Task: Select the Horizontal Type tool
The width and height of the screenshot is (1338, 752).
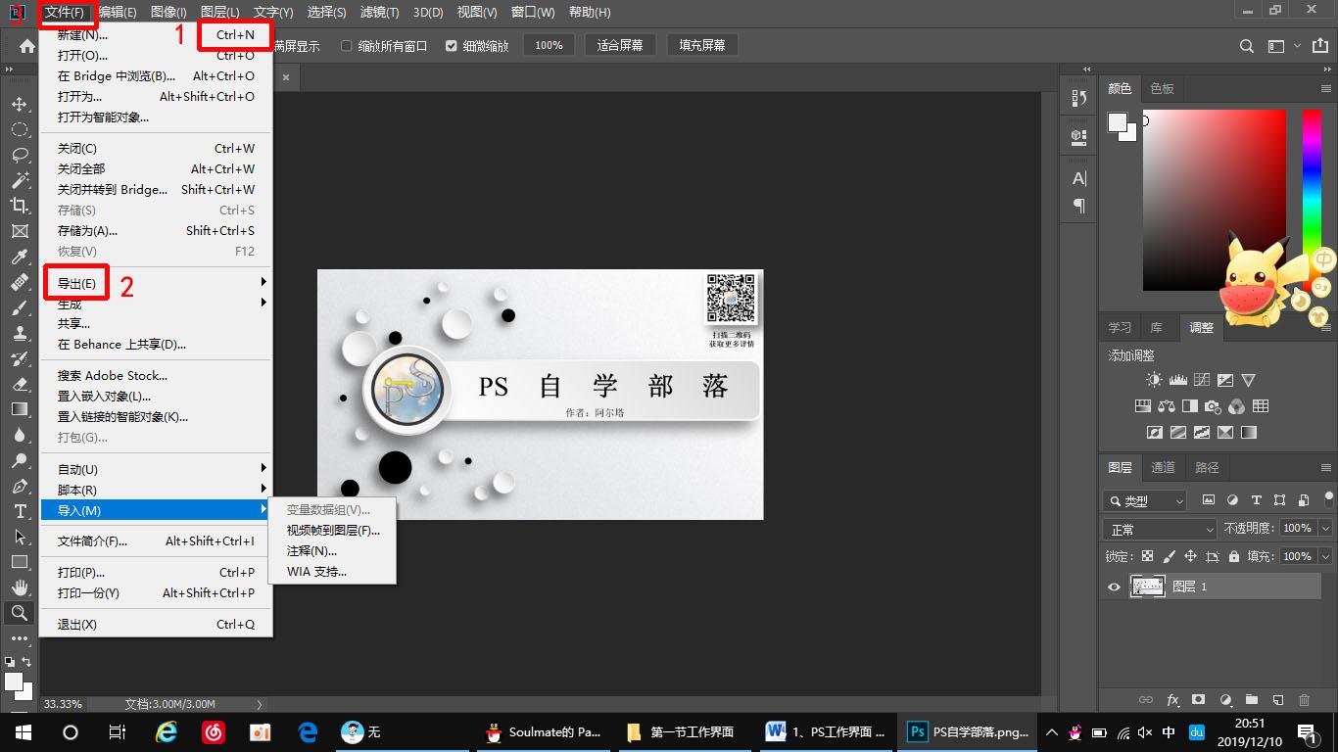Action: tap(19, 511)
